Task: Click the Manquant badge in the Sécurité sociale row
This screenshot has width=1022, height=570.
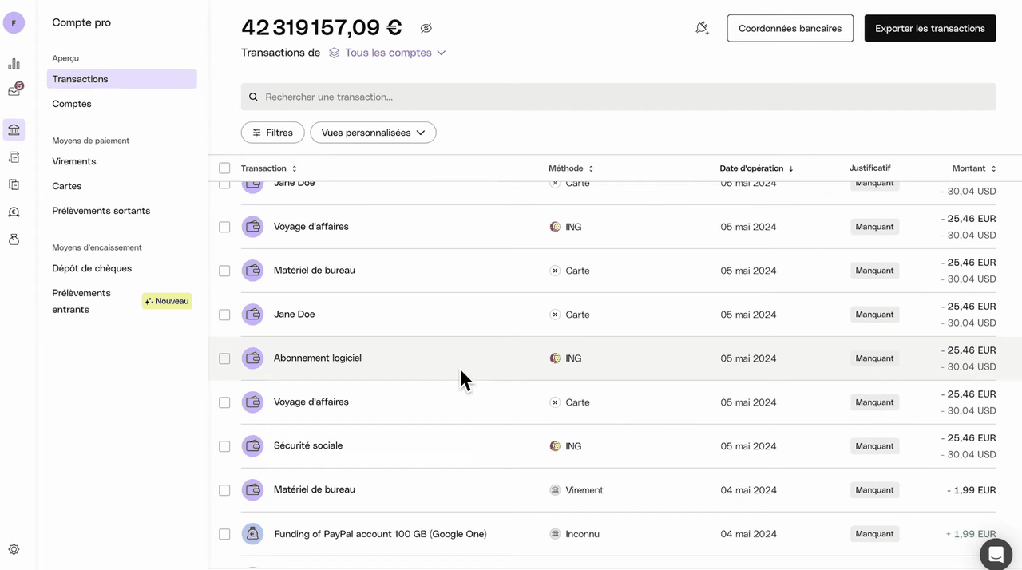Action: [x=874, y=446]
